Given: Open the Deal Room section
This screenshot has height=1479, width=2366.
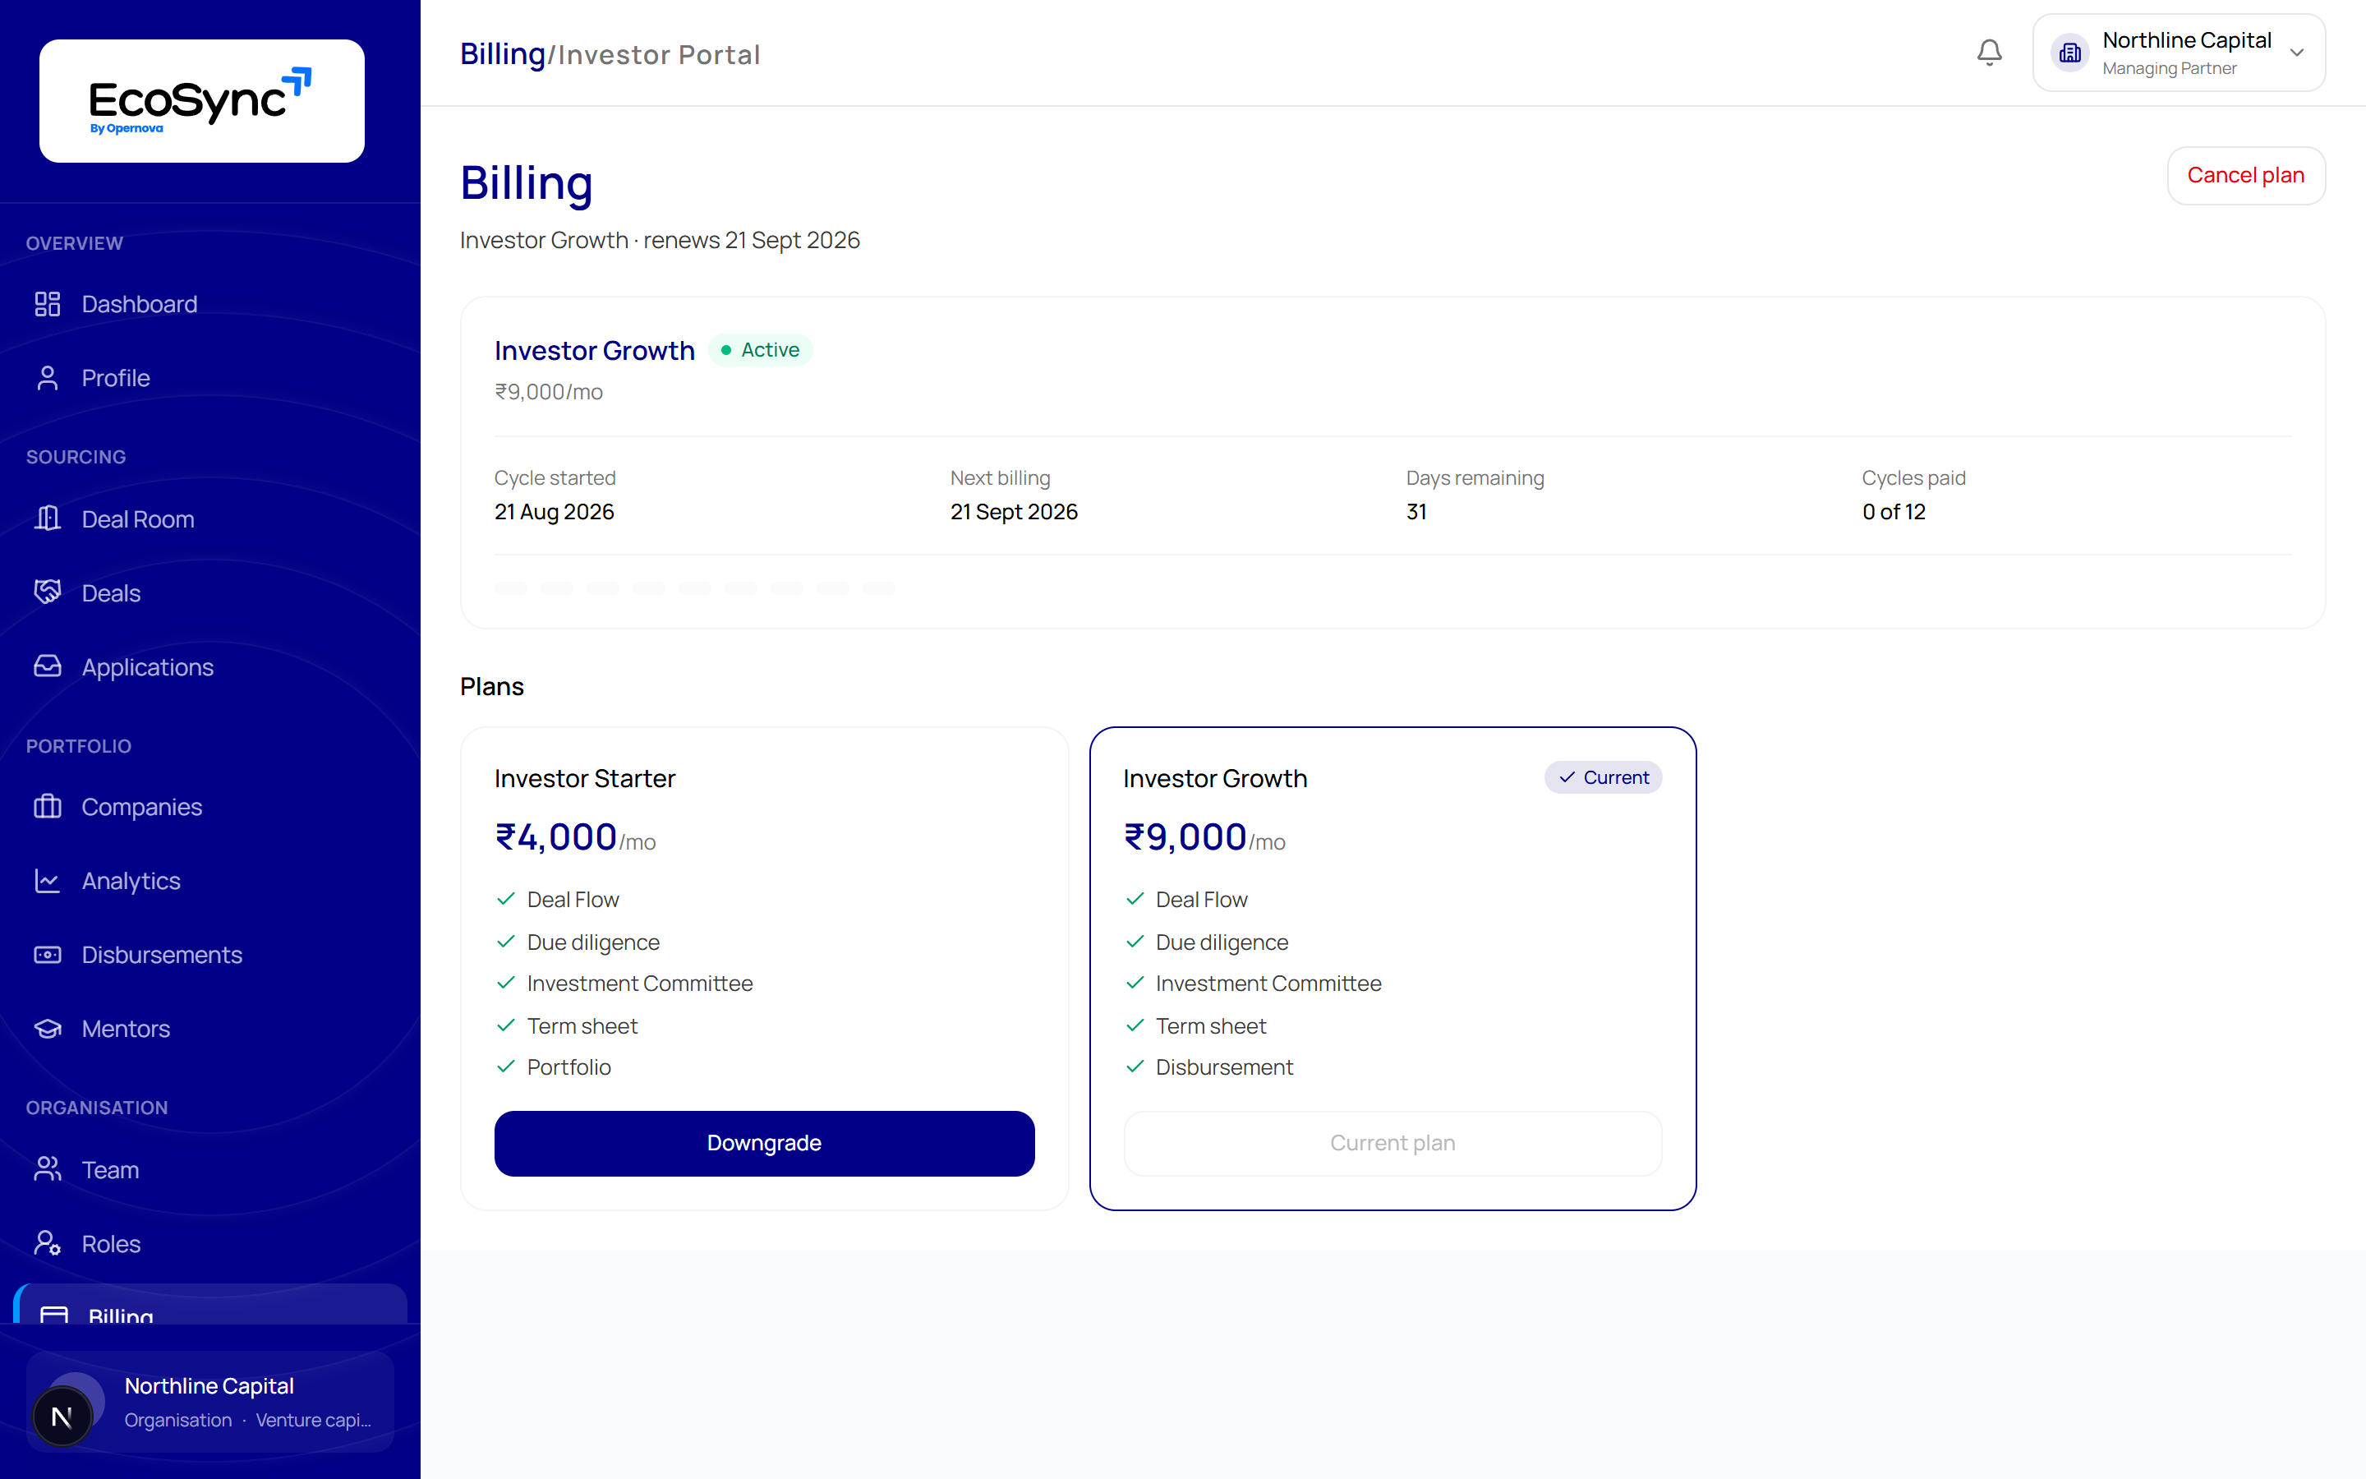Looking at the screenshot, I should coord(210,518).
